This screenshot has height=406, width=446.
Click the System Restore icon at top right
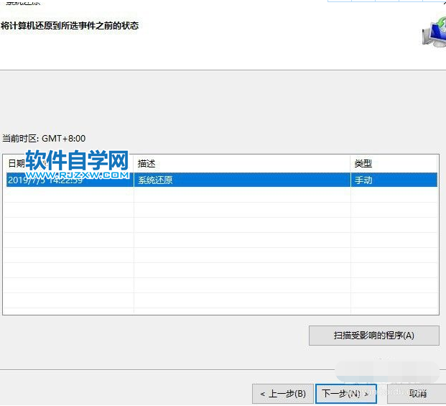pyautogui.click(x=433, y=33)
